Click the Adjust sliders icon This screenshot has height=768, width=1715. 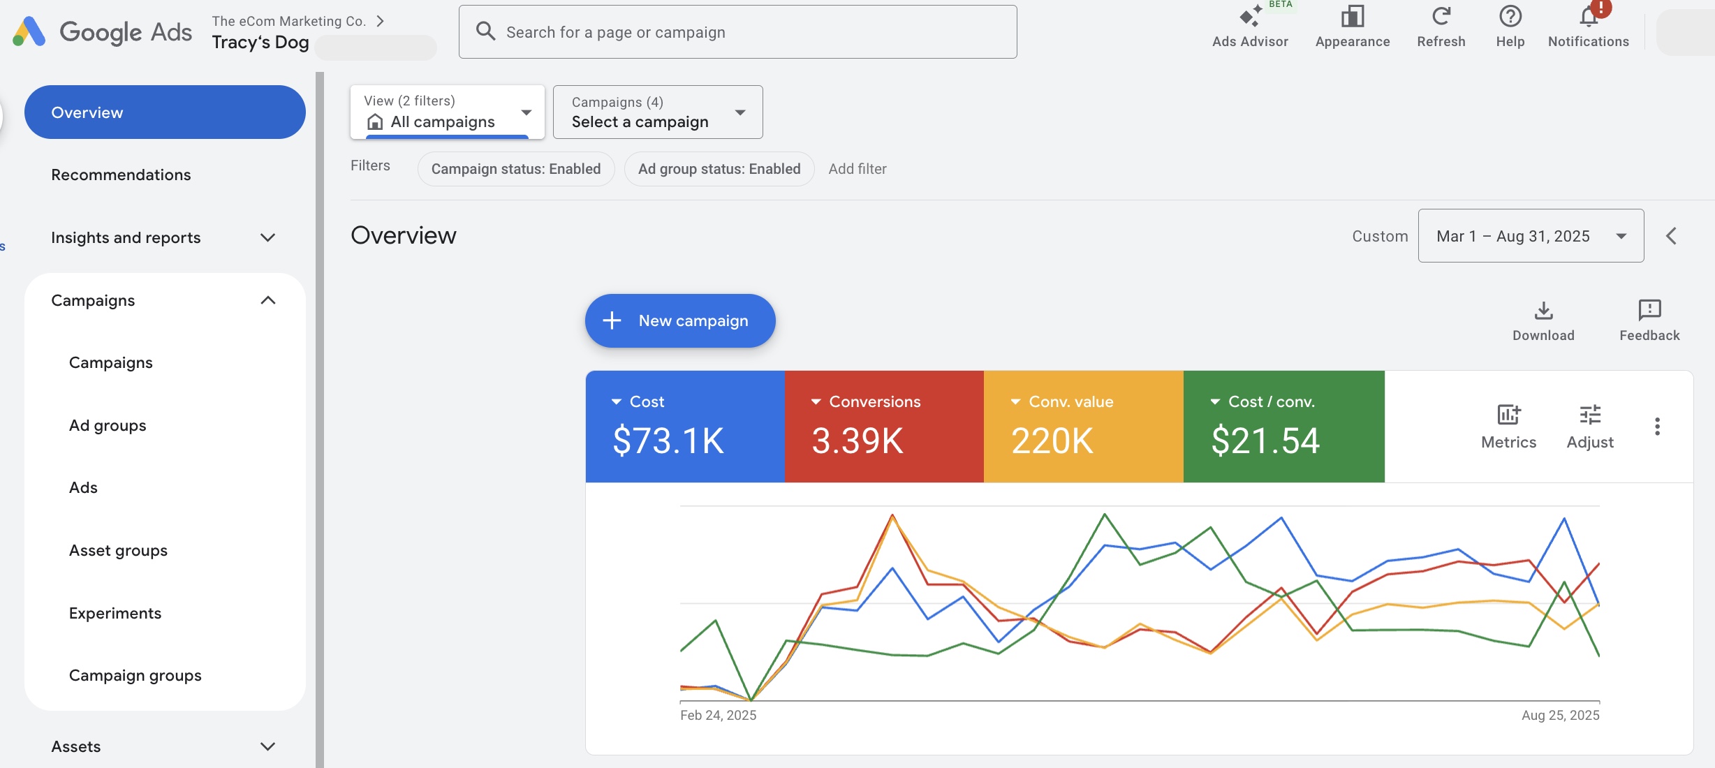tap(1590, 416)
